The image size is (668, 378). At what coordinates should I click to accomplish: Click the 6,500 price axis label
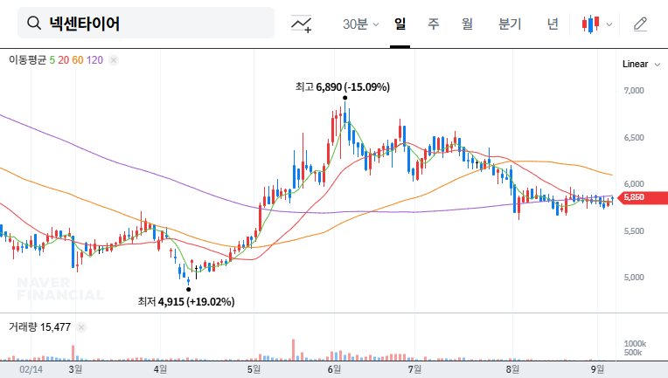[x=634, y=138]
